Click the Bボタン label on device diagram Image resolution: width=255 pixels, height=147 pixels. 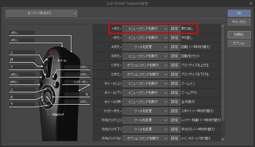pyautogui.click(x=14, y=82)
